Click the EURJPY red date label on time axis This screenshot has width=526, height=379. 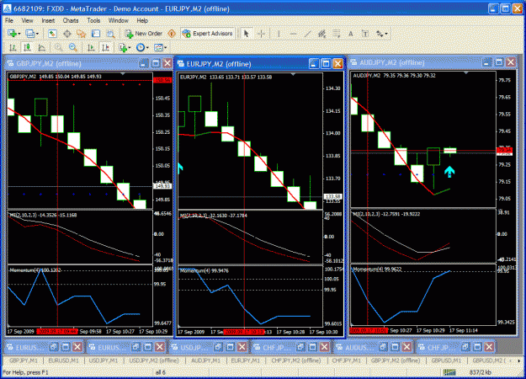pos(244,332)
